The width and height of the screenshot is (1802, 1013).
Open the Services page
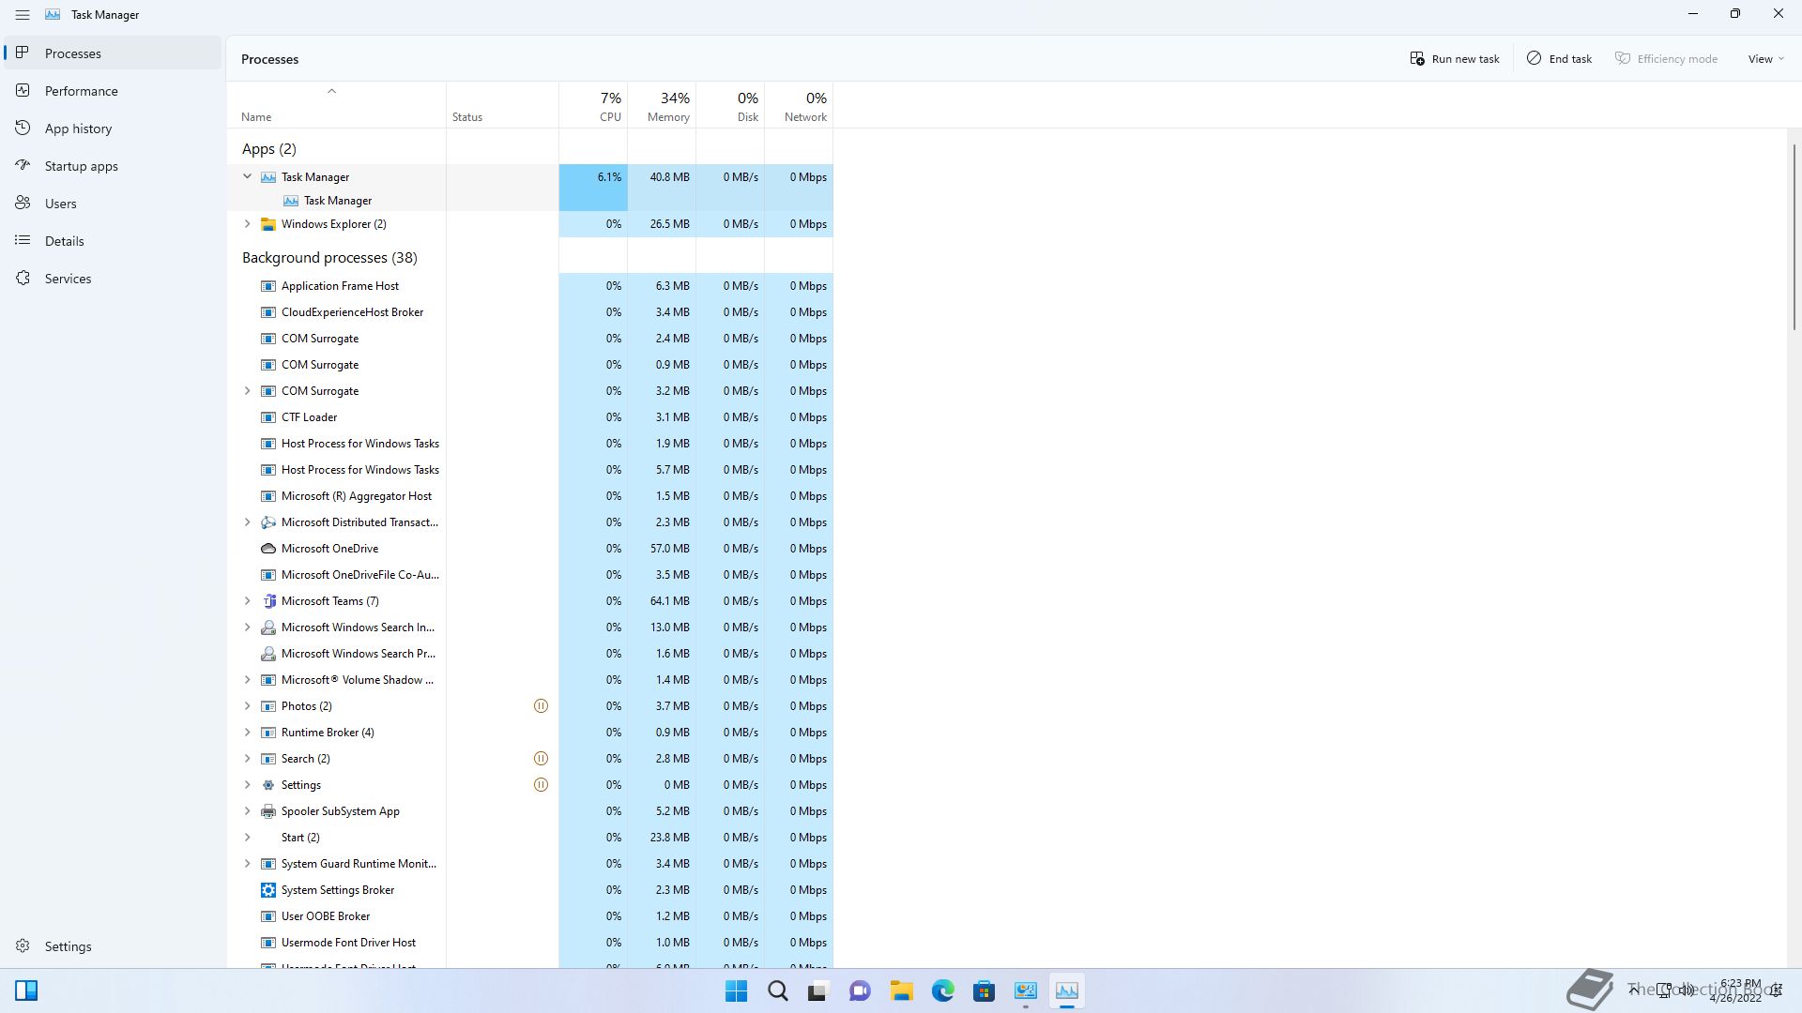[113, 279]
